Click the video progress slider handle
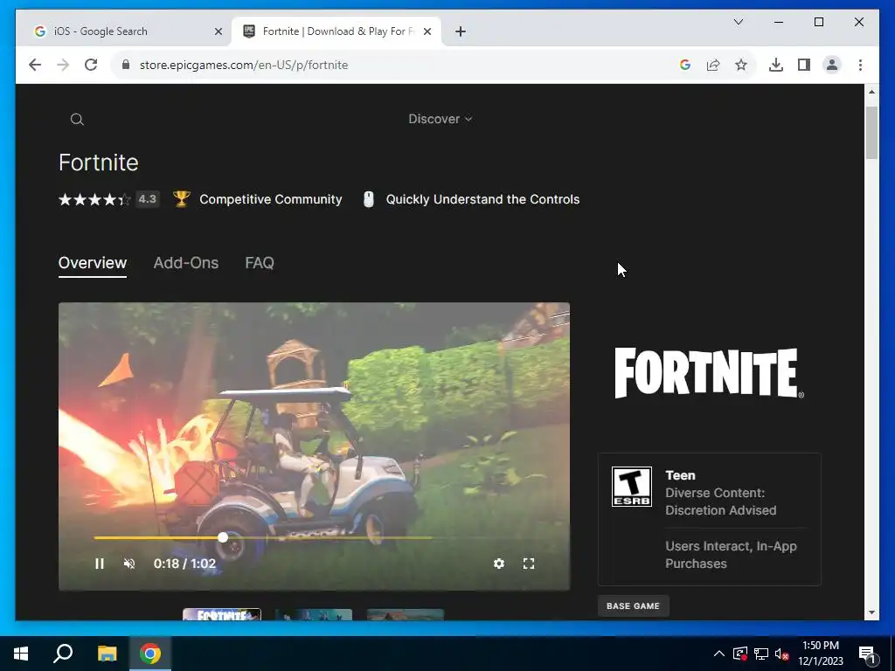Image resolution: width=895 pixels, height=671 pixels. (x=223, y=537)
